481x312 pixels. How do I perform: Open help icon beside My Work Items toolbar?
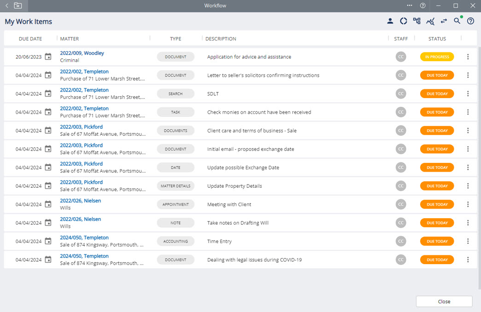[470, 21]
